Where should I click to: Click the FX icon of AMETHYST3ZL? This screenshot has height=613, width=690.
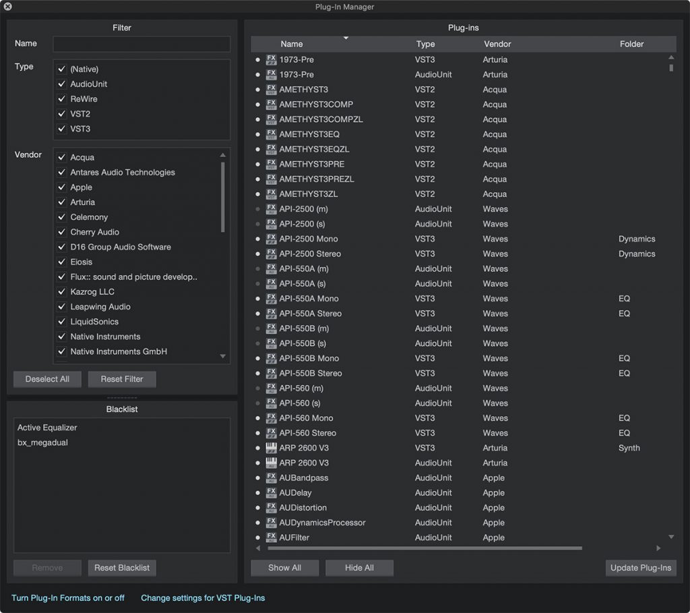[271, 194]
